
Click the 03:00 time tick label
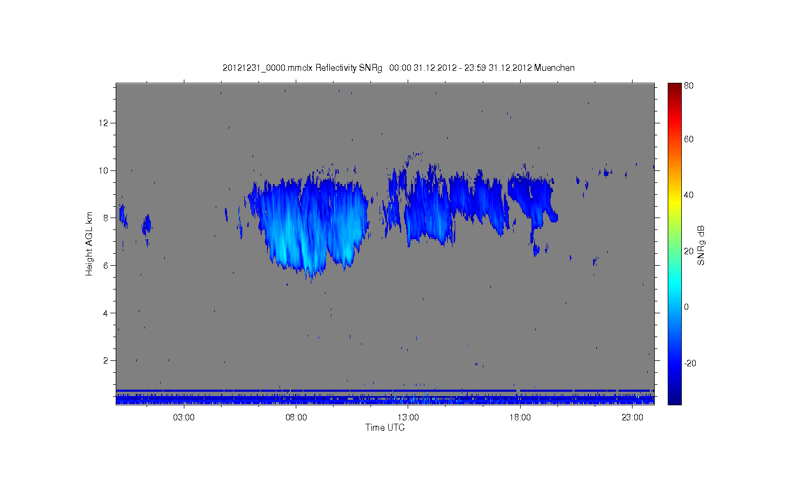click(184, 418)
